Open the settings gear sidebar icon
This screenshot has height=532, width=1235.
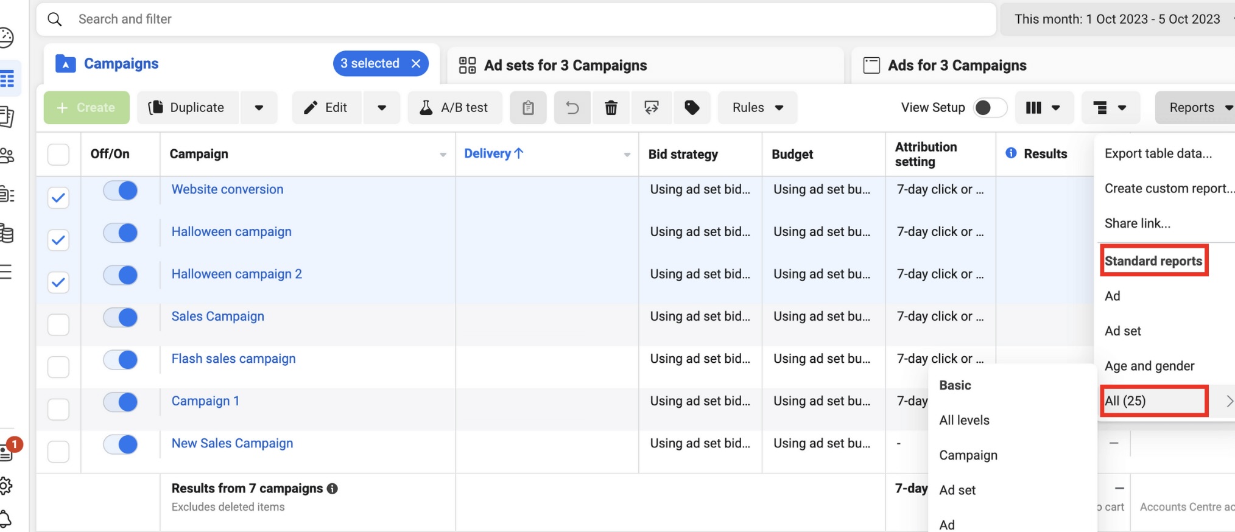click(6, 486)
